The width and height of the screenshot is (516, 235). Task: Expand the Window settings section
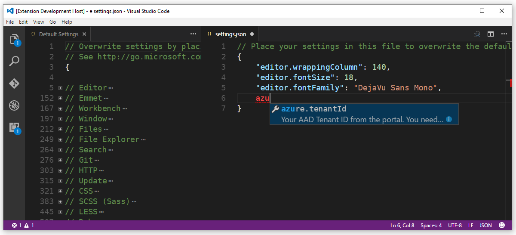coord(61,119)
